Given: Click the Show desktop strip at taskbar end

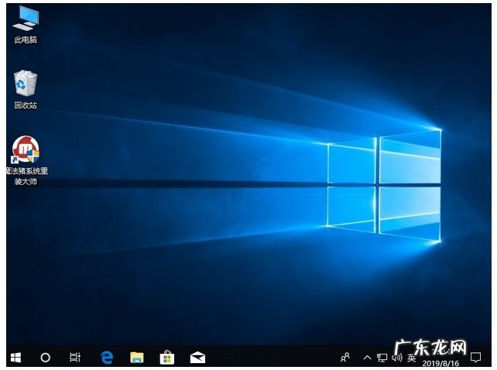Looking at the screenshot, I should pyautogui.click(x=489, y=357).
